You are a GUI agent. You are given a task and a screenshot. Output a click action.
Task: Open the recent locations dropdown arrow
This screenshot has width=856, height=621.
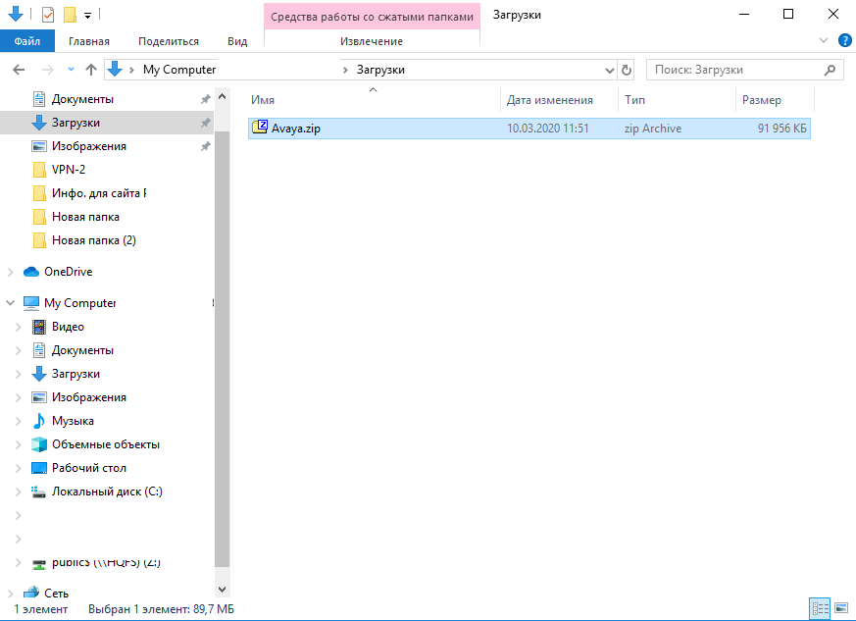pyautogui.click(x=71, y=70)
